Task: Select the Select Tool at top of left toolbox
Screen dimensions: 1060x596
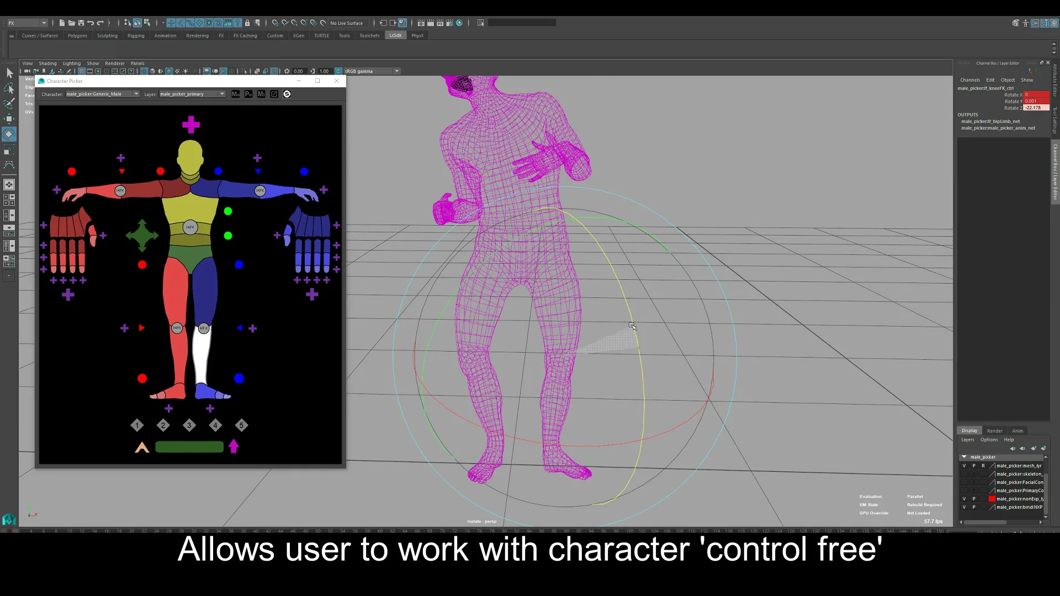Action: point(9,72)
